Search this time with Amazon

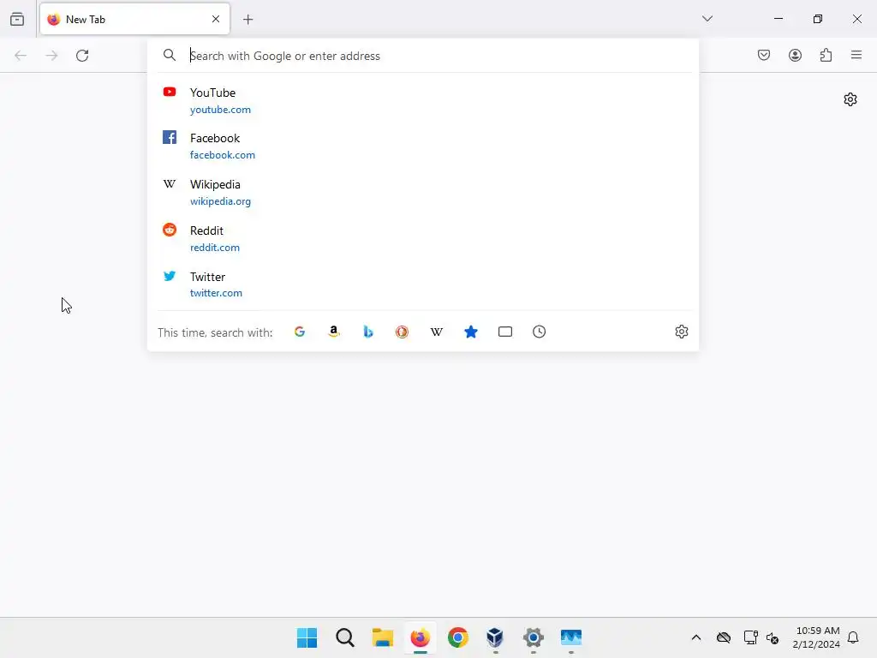coord(334,332)
